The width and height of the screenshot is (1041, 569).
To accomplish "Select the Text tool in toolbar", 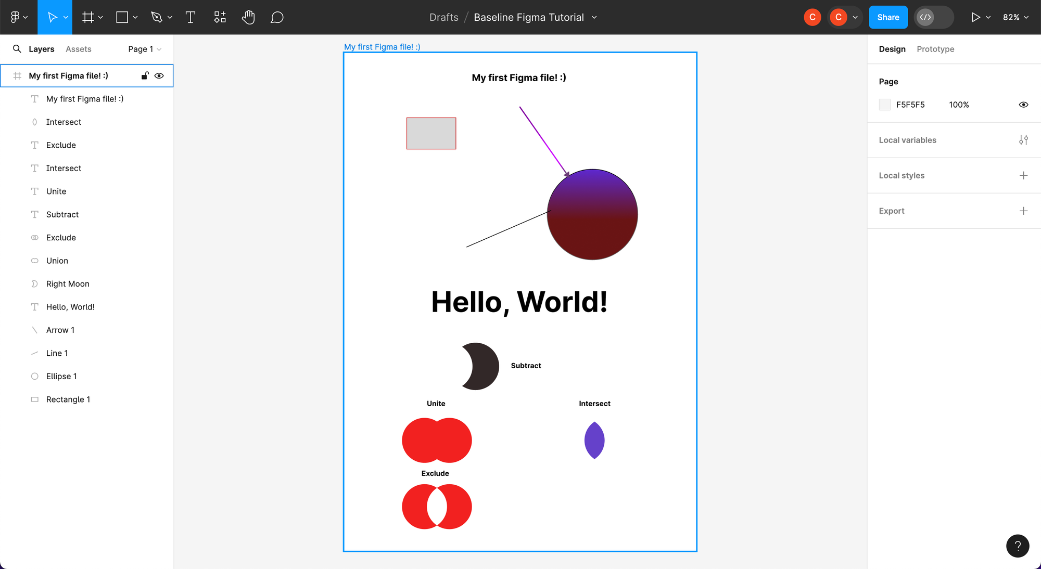I will pyautogui.click(x=191, y=17).
